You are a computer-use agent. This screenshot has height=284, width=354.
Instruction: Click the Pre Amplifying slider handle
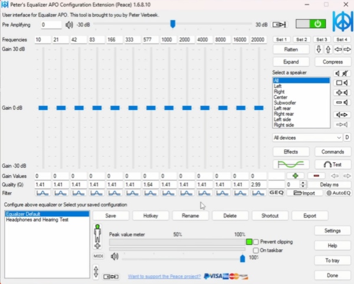click(173, 24)
